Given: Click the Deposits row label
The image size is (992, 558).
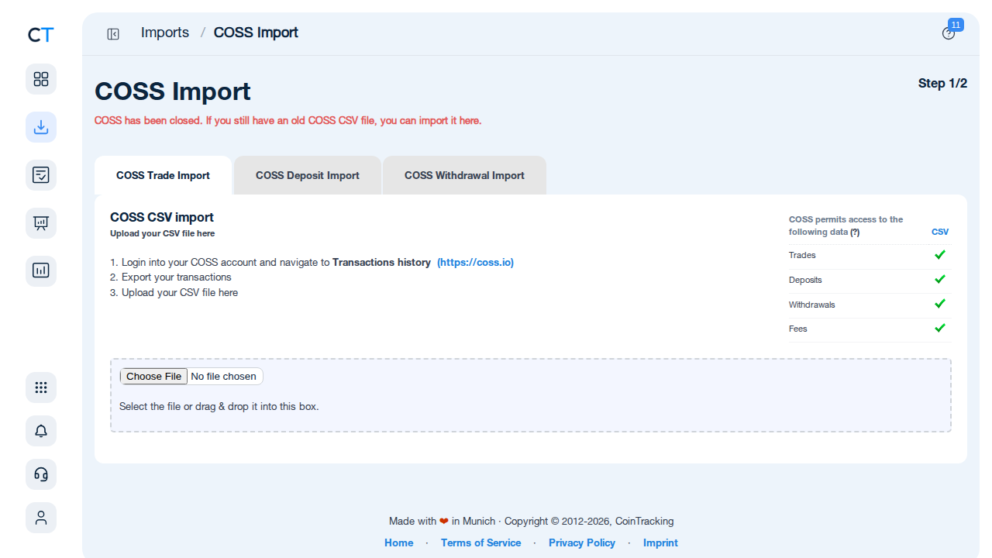Looking at the screenshot, I should pos(805,280).
